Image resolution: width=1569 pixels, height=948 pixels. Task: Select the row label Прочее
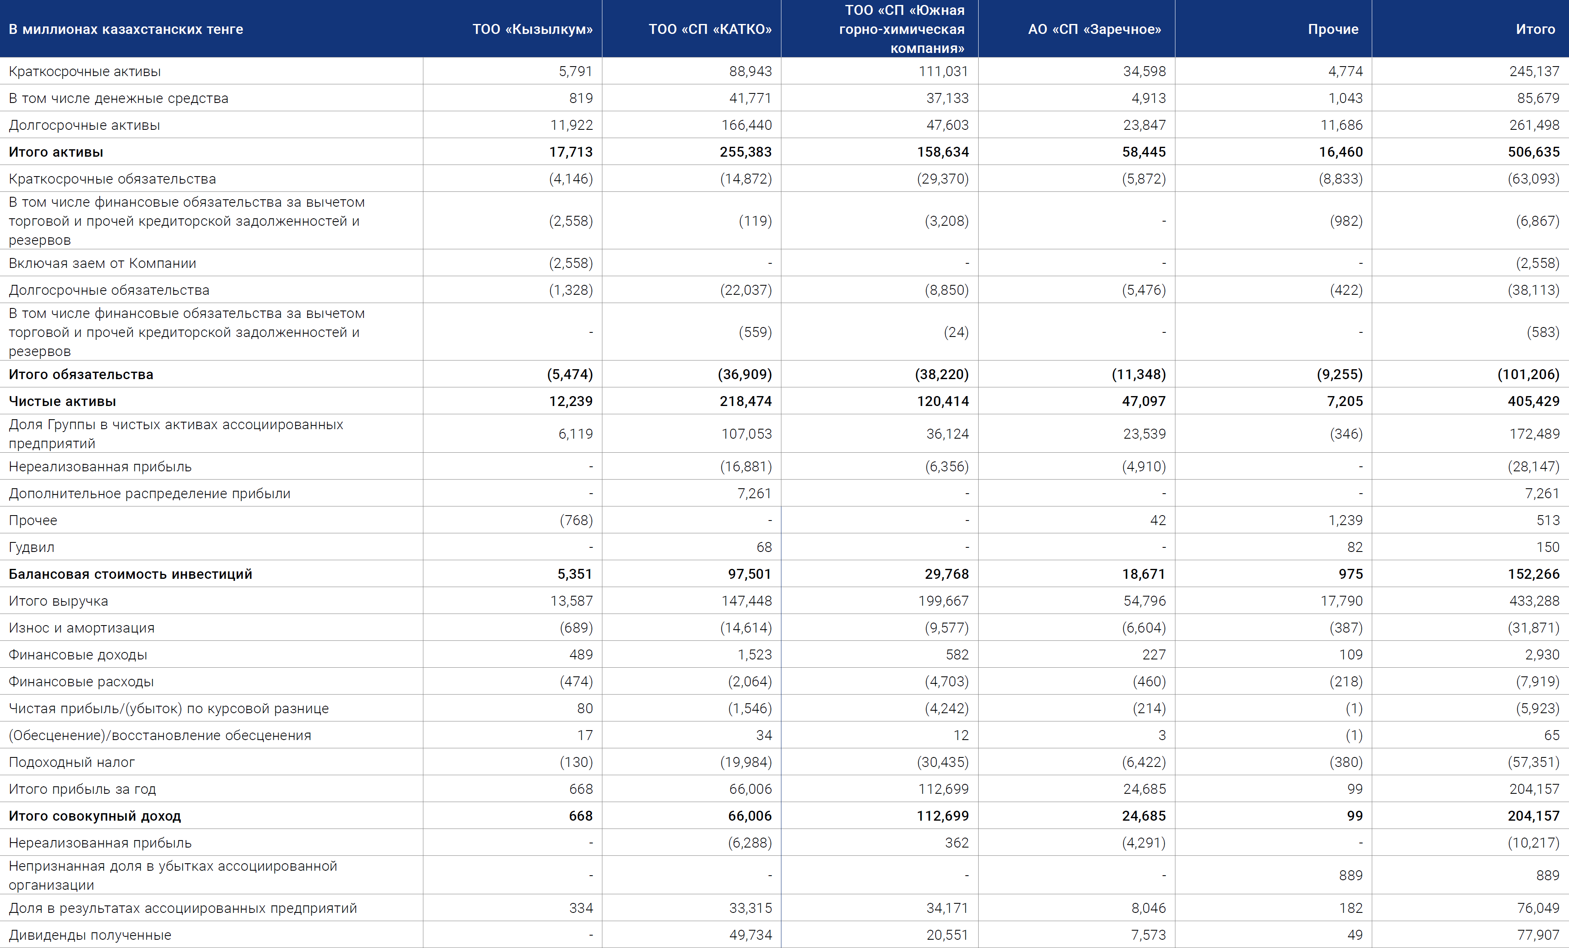coord(33,520)
